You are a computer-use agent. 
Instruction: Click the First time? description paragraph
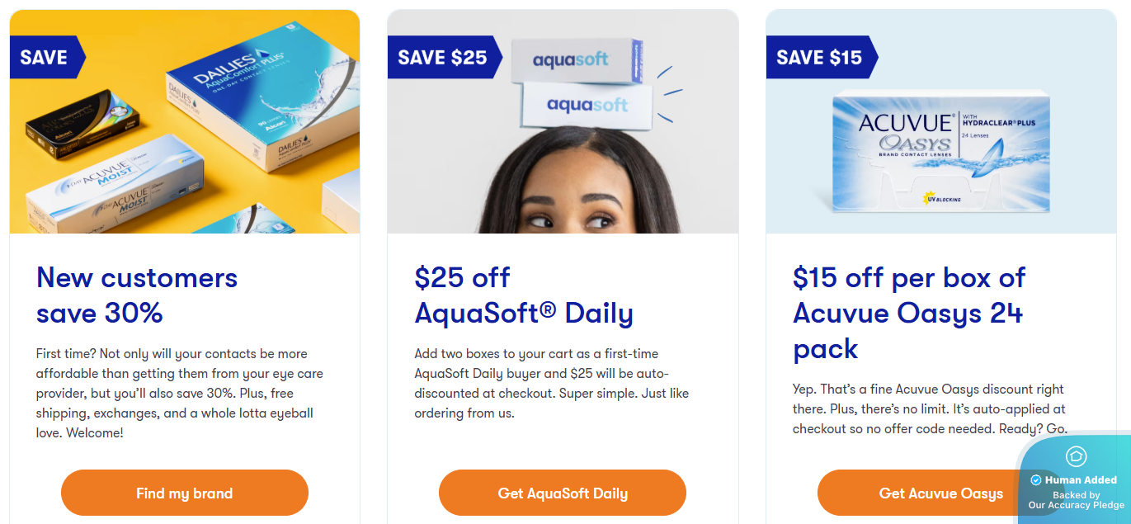[x=180, y=393]
